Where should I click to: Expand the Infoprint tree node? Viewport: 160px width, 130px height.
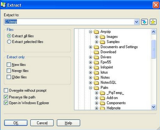(91, 67)
